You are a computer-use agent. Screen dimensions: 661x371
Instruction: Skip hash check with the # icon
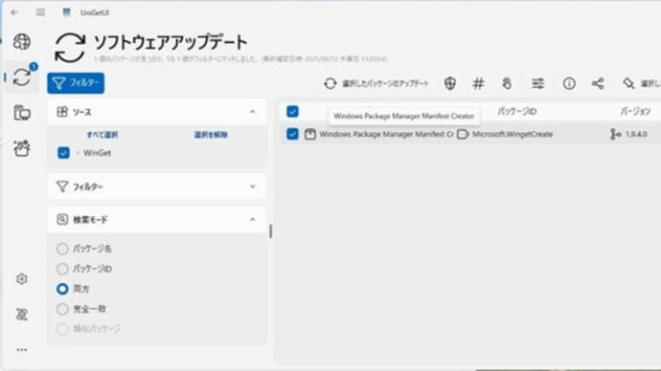click(478, 84)
